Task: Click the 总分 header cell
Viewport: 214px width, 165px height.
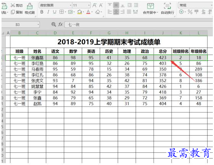Action: 162,52
